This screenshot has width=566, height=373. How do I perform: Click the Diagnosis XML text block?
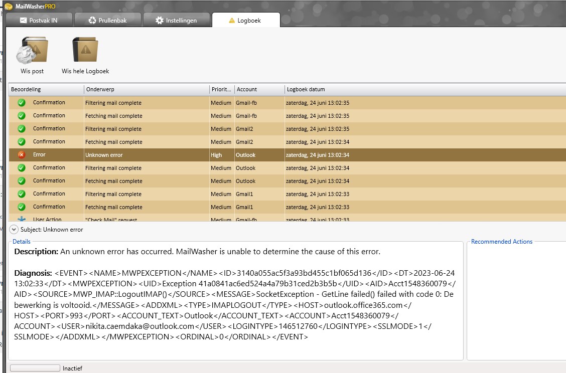point(235,305)
